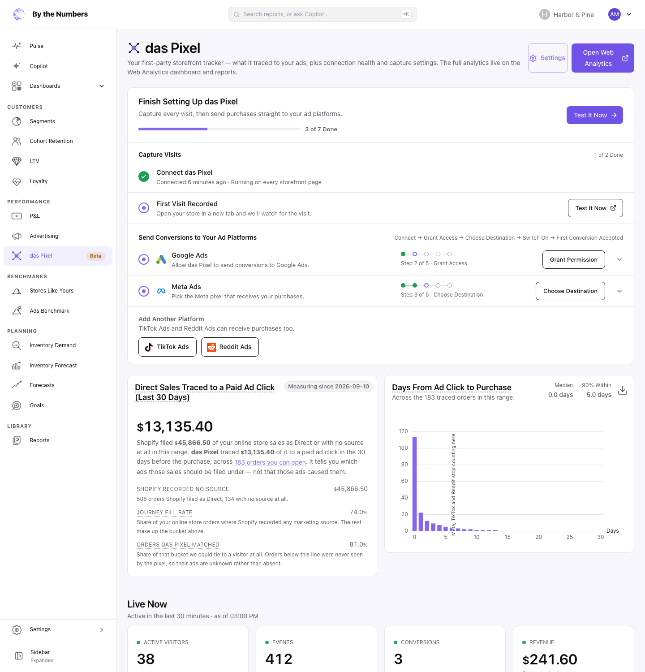Click the Reports library icon

(17, 440)
